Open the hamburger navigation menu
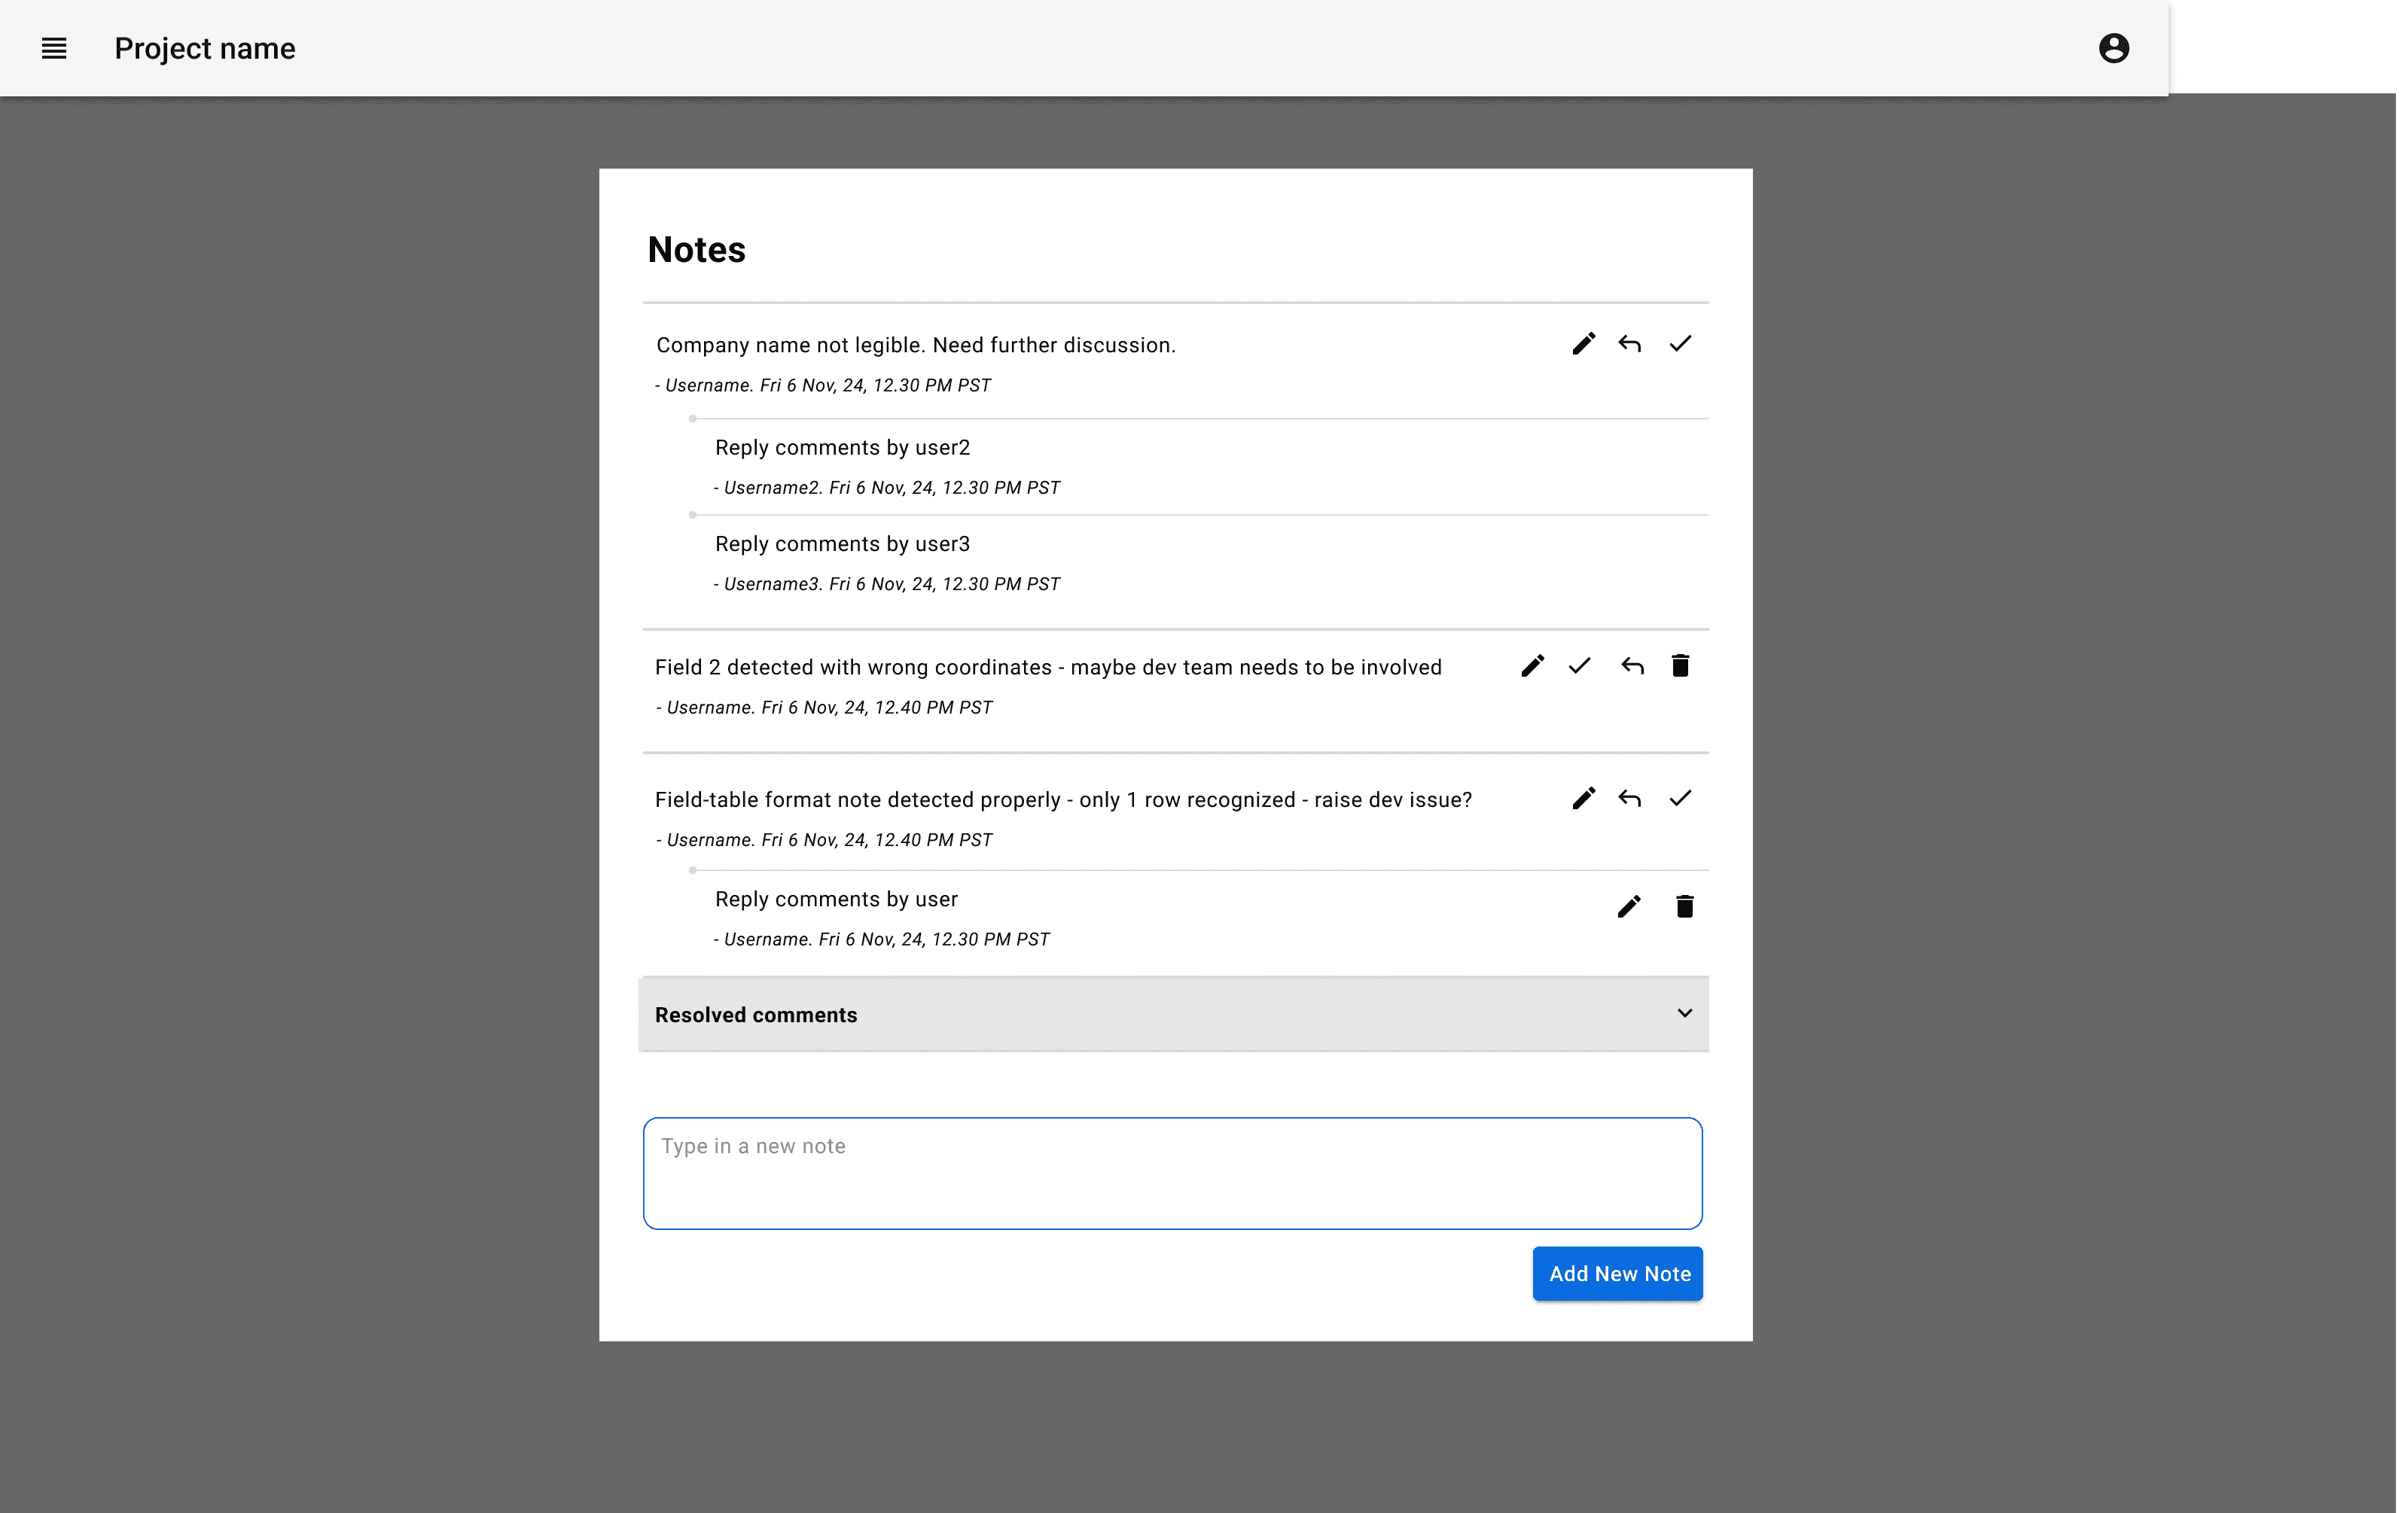 tap(54, 48)
